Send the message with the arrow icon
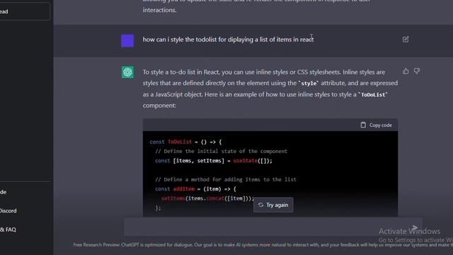The height and width of the screenshot is (255, 453). 415,227
